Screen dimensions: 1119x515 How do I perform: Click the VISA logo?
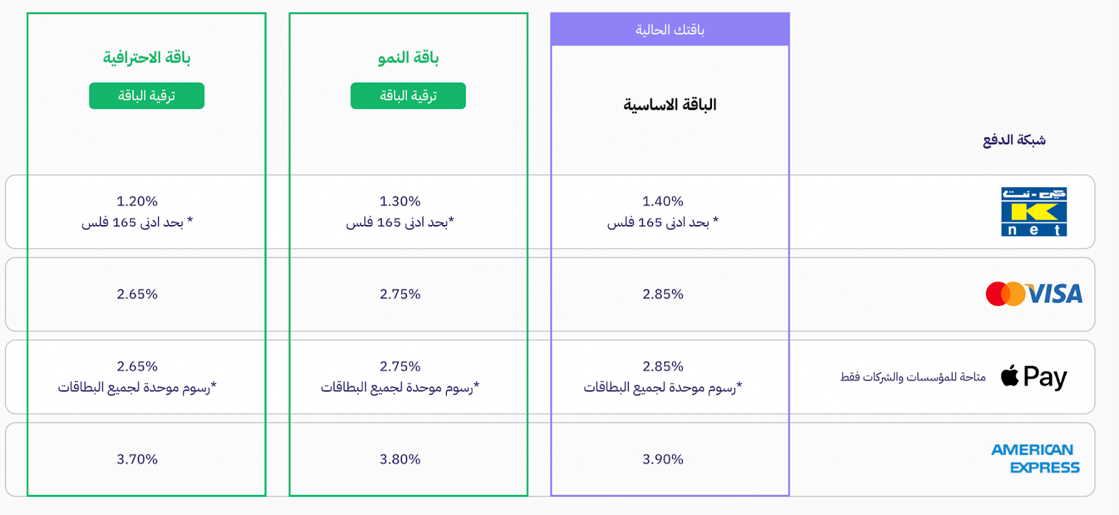pyautogui.click(x=1055, y=294)
